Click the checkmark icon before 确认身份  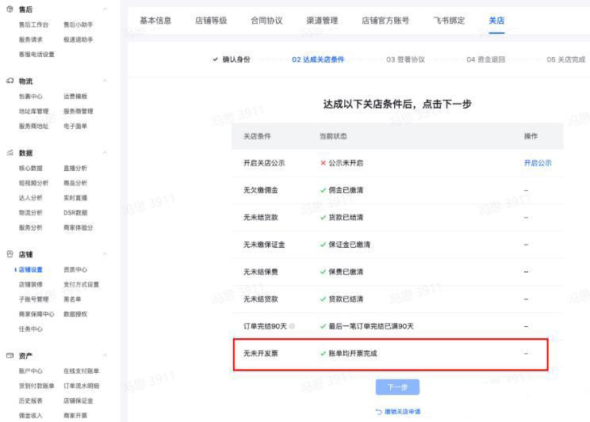tap(215, 59)
